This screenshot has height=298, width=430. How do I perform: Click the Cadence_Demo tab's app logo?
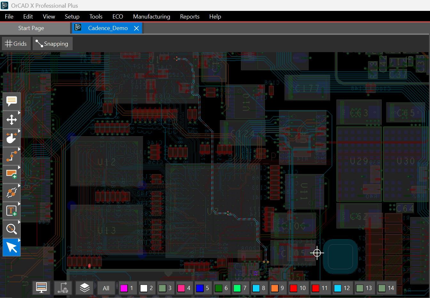(x=78, y=27)
